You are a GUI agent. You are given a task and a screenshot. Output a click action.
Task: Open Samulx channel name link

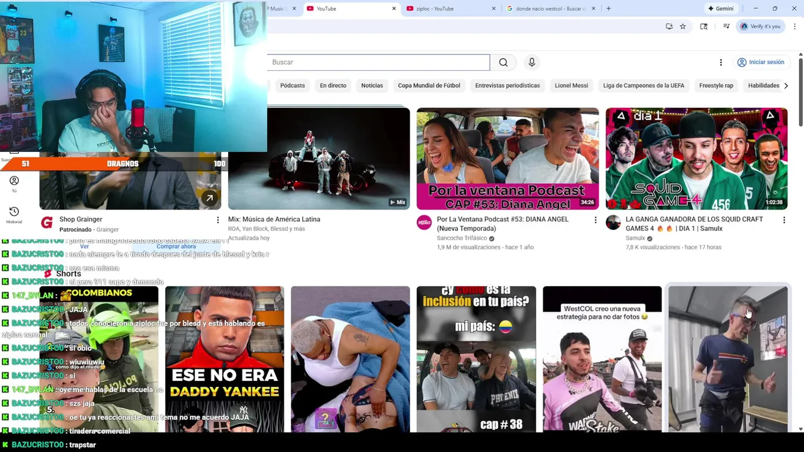(x=635, y=239)
